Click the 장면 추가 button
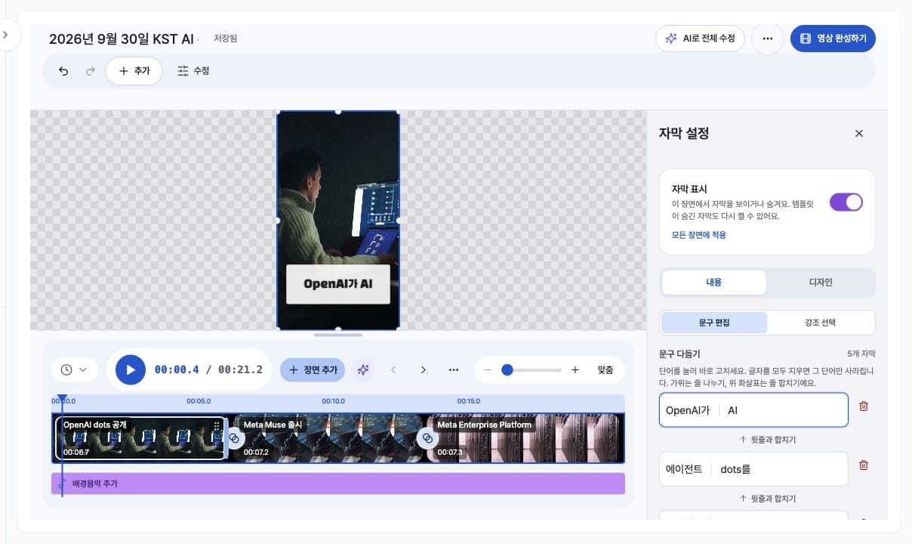The image size is (912, 544). click(313, 370)
